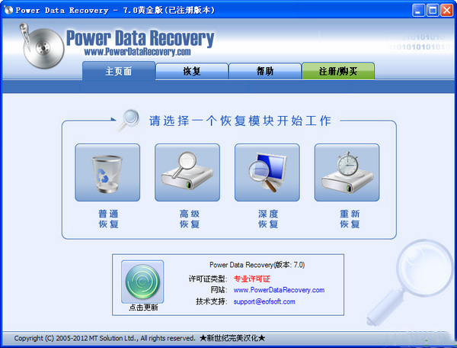
Task: Minimize the Power Data Recovery window
Action: (x=418, y=11)
